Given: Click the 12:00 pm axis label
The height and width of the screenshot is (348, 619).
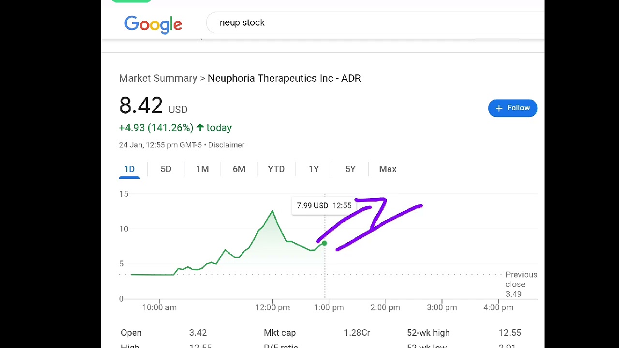Looking at the screenshot, I should tap(272, 307).
